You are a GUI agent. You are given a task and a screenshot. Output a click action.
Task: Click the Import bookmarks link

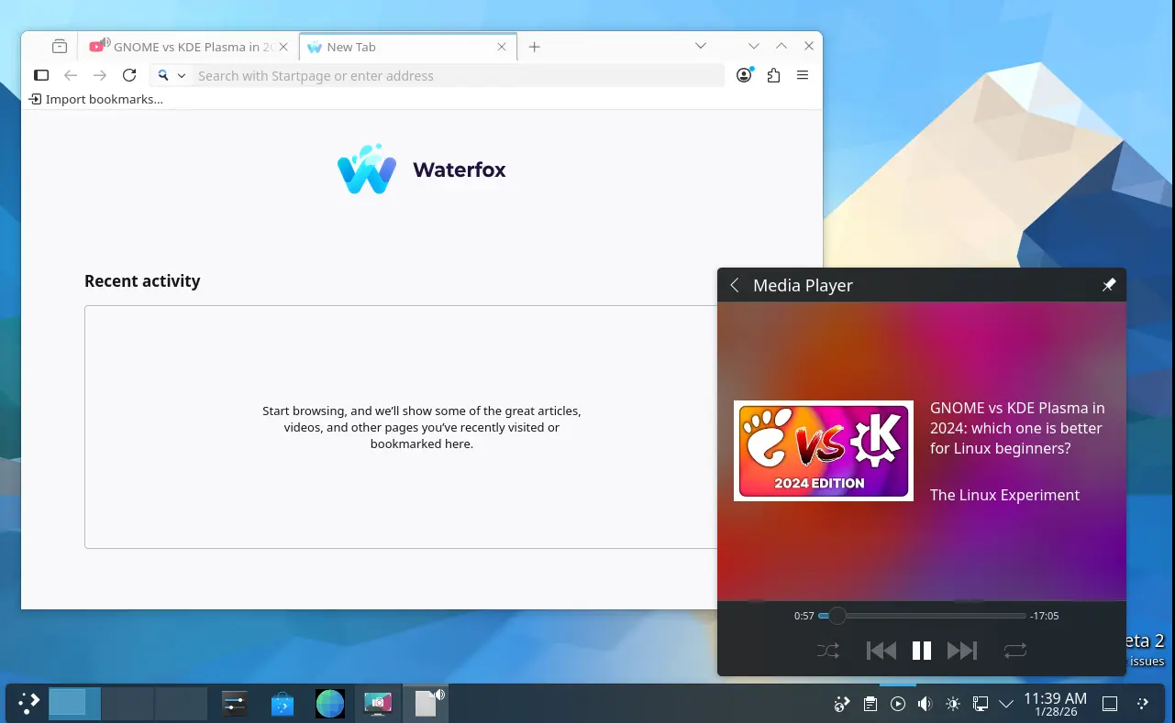96,99
